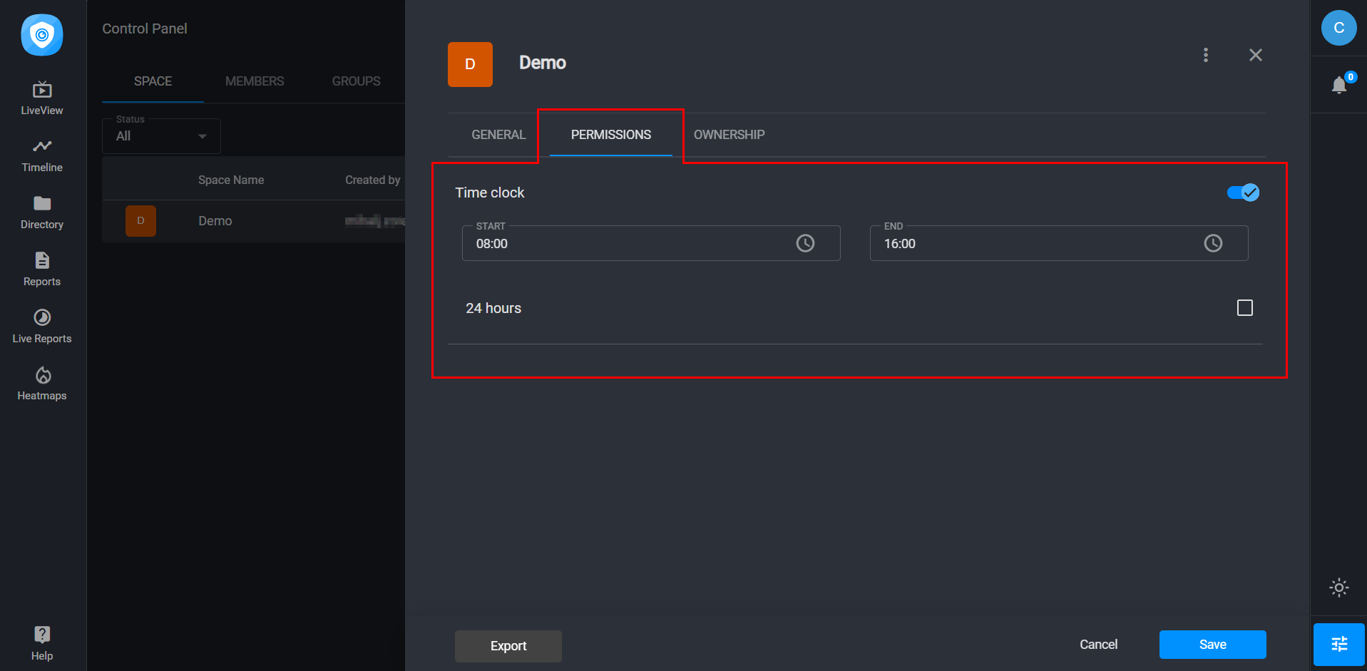Open the filter settings at bottom right

(1338, 644)
